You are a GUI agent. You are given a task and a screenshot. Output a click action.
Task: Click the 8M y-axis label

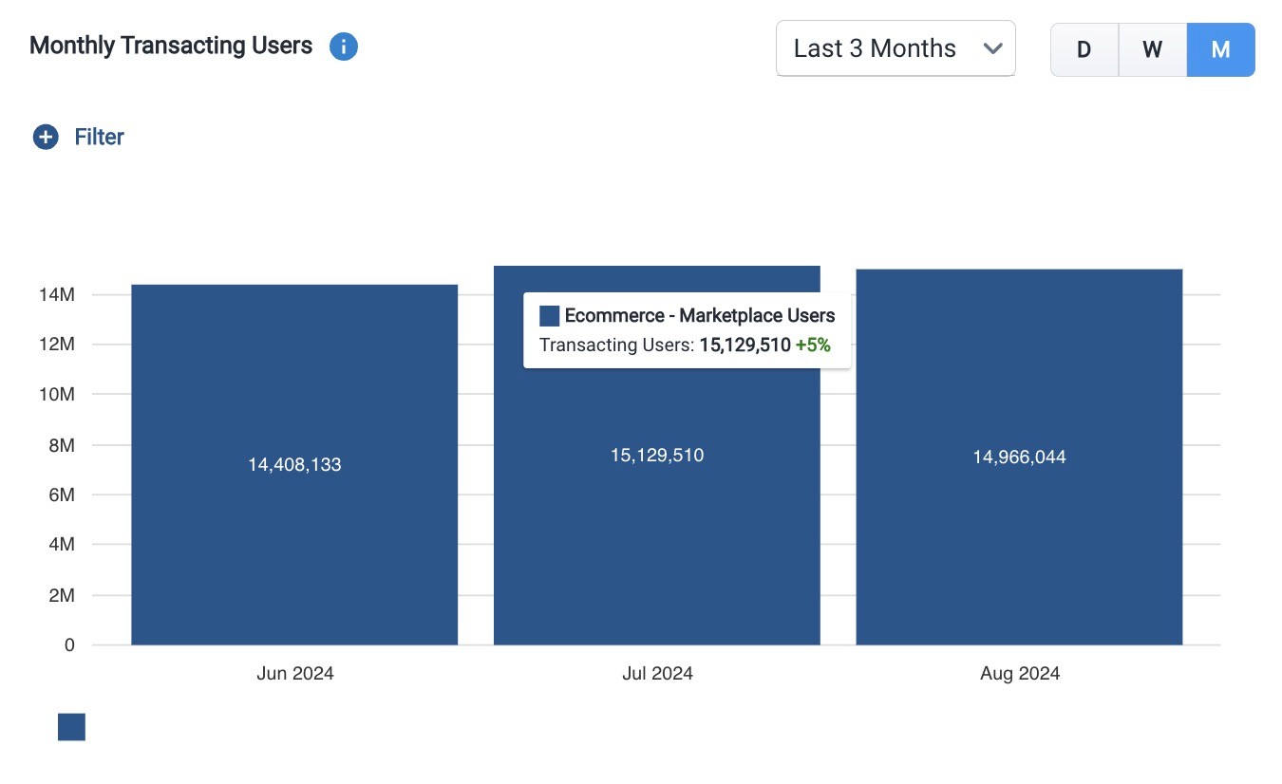coord(62,445)
